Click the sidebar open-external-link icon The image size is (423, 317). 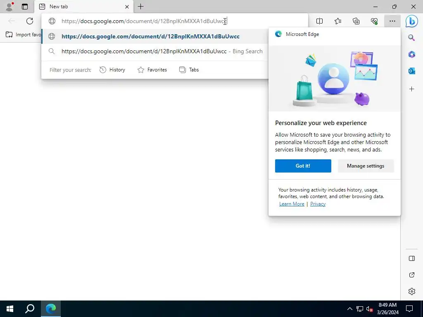(412, 275)
